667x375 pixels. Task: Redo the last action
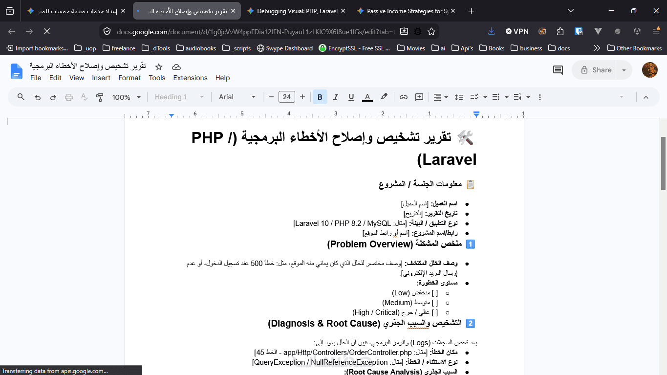(x=53, y=97)
